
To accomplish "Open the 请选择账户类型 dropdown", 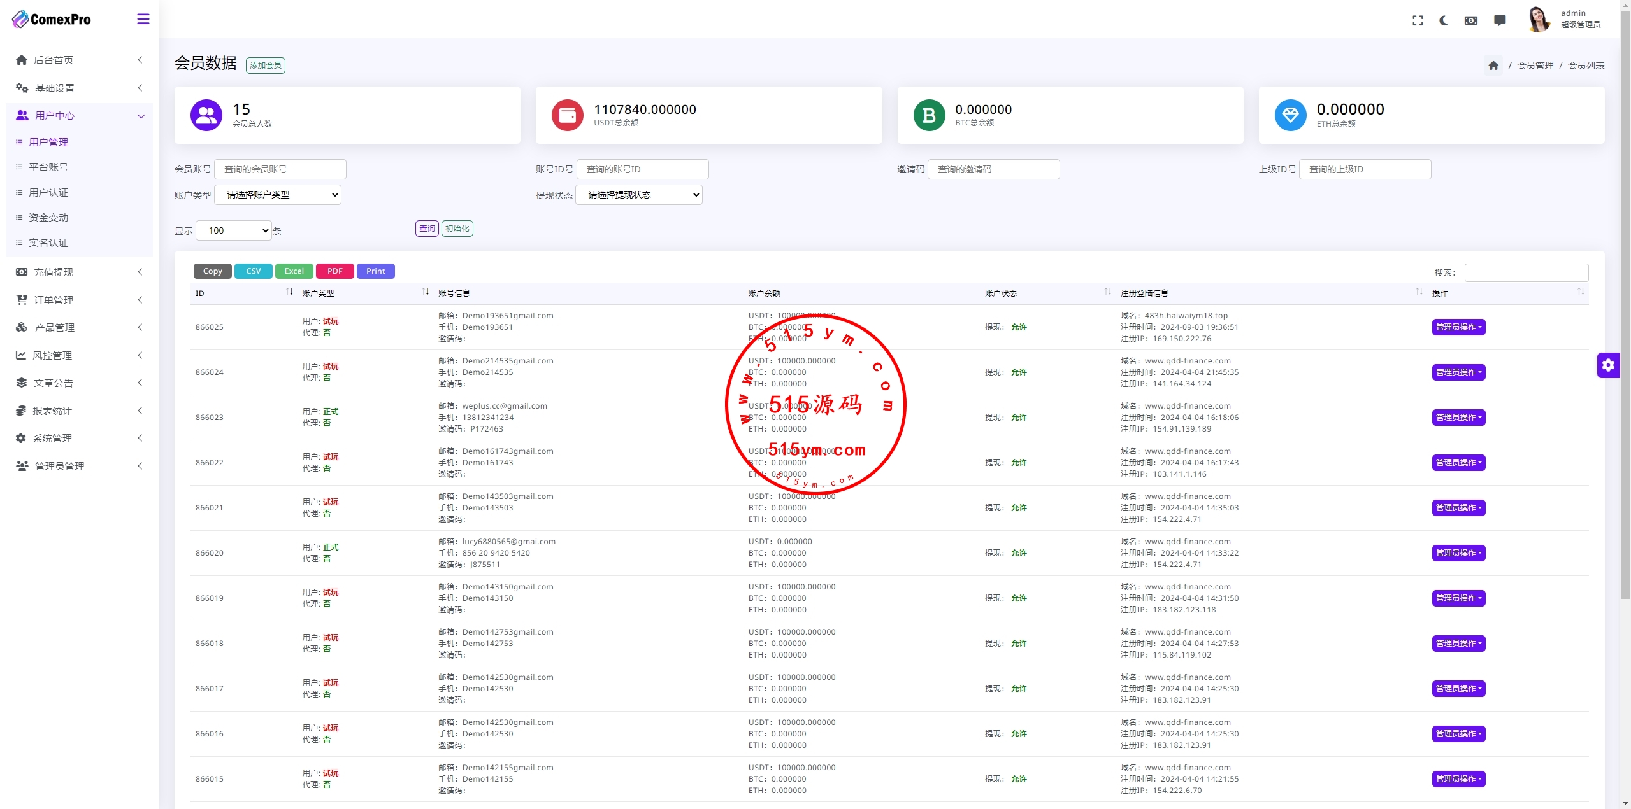I will coord(278,195).
